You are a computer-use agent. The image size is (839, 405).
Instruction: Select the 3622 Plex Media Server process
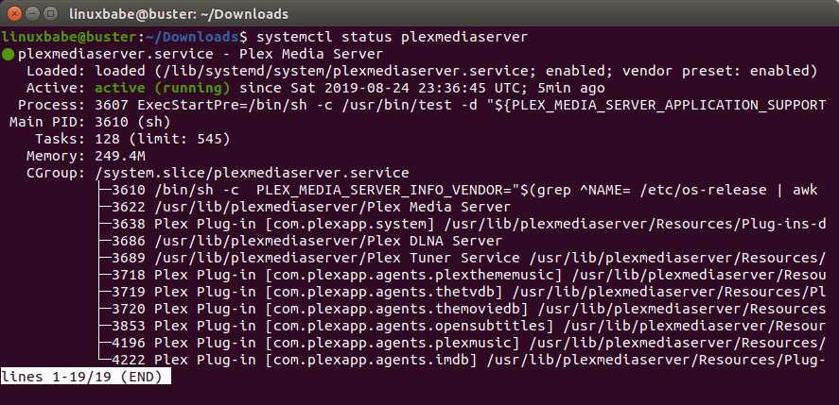312,207
